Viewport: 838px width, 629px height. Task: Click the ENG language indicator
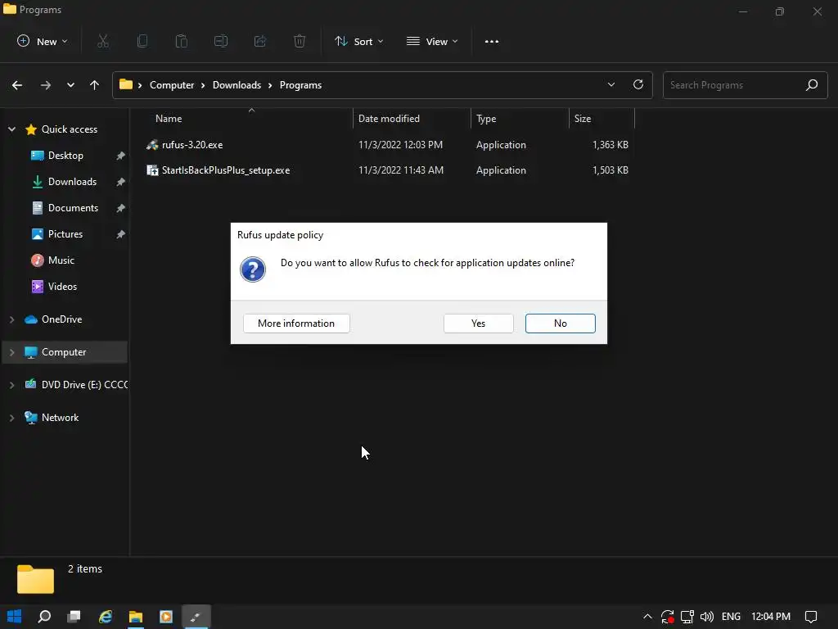[x=731, y=617]
